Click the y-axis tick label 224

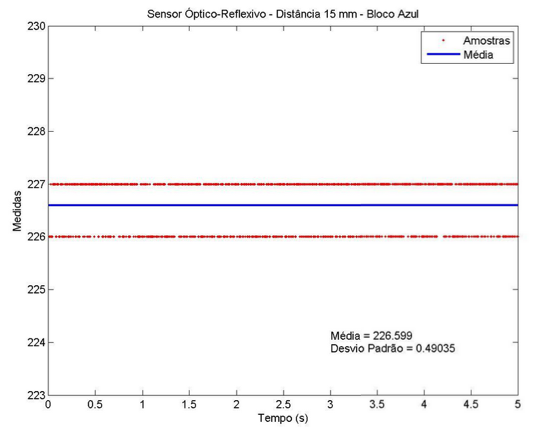pos(37,343)
